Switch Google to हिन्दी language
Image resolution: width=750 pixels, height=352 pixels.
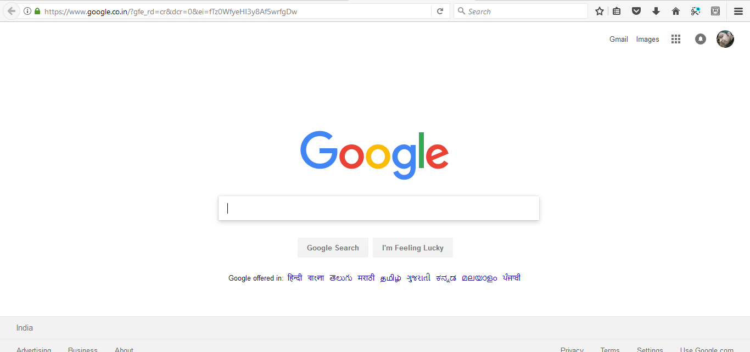[295, 278]
